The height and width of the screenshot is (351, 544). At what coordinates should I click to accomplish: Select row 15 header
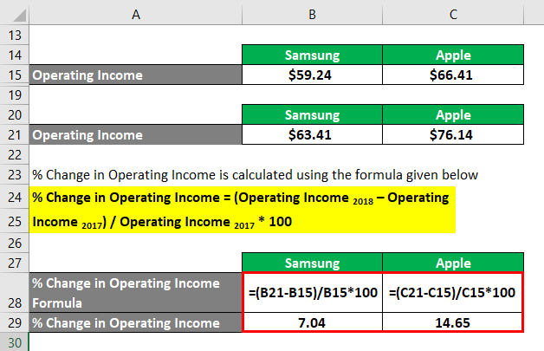15,75
